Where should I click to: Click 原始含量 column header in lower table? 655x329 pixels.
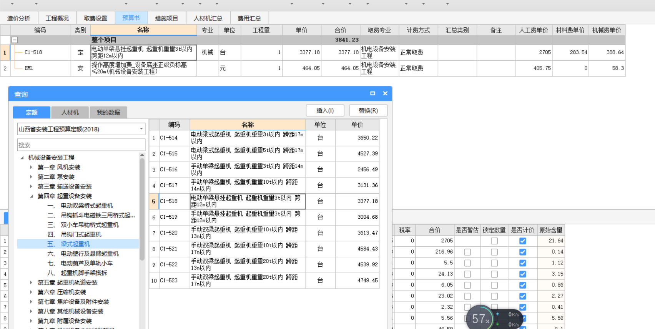(x=551, y=230)
